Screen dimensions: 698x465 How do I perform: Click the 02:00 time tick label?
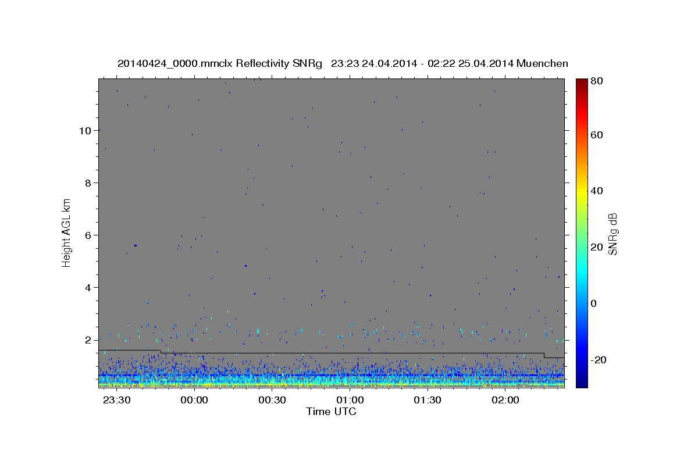click(x=505, y=400)
